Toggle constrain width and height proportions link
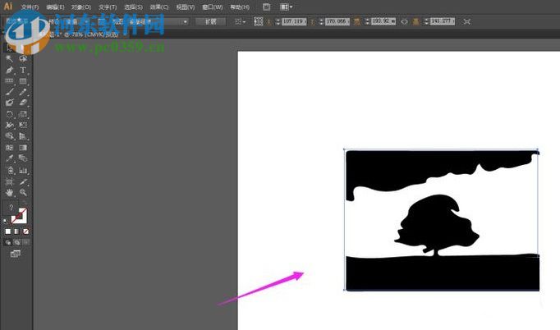 pos(403,21)
